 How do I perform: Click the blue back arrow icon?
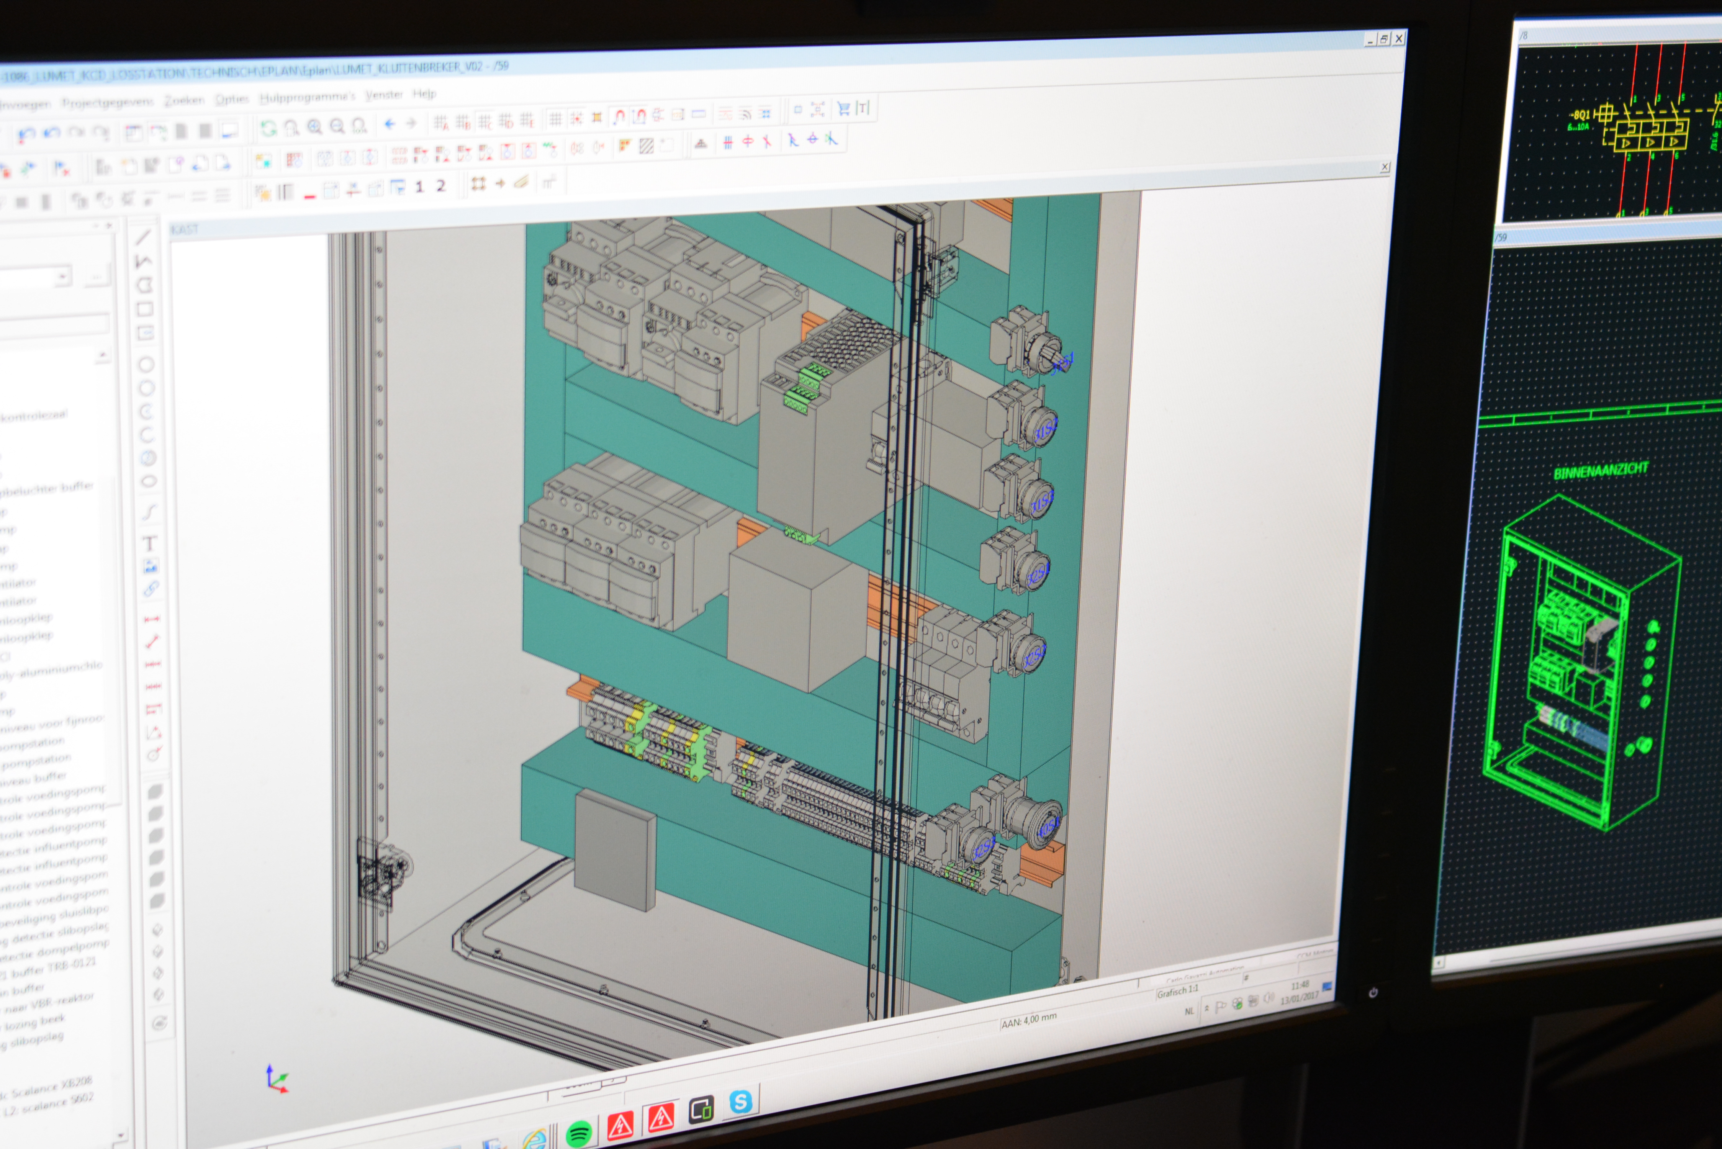coord(390,124)
